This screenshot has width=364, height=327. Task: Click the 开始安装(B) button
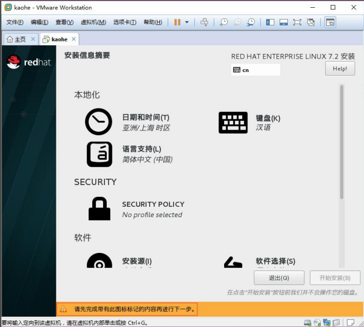pos(335,278)
